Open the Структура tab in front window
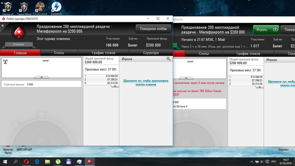Screen dimensions: 295x166 [x=151, y=53]
